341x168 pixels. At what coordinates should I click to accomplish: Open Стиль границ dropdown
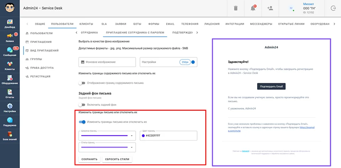pos(107,147)
